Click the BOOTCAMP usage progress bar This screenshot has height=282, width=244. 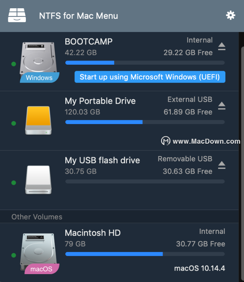point(145,62)
